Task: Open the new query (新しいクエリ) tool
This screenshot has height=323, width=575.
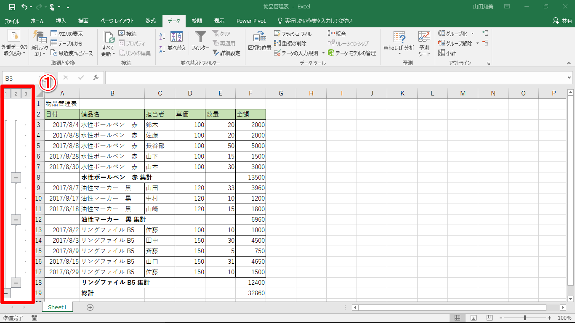Action: tap(40, 44)
